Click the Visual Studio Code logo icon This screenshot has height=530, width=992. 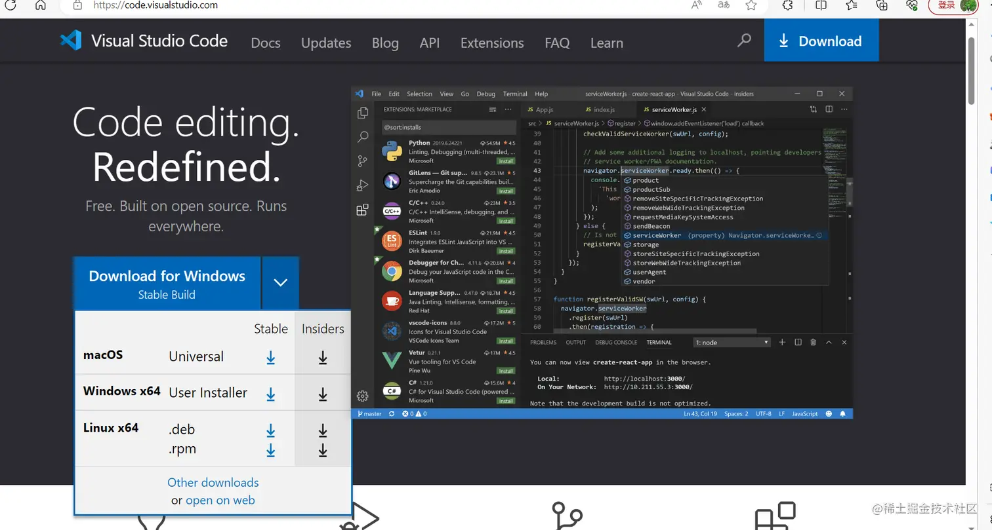point(71,41)
